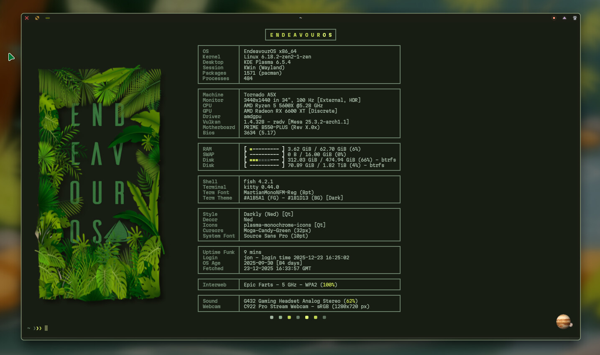
Task: Click the RAM reading "3.62 GiB / 62.70 GiB (6%)"
Action: tap(324, 149)
